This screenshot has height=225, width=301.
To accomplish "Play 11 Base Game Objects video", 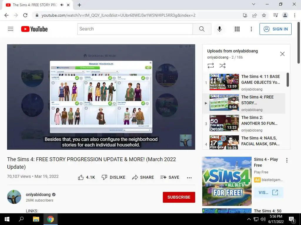I will (x=244, y=83).
